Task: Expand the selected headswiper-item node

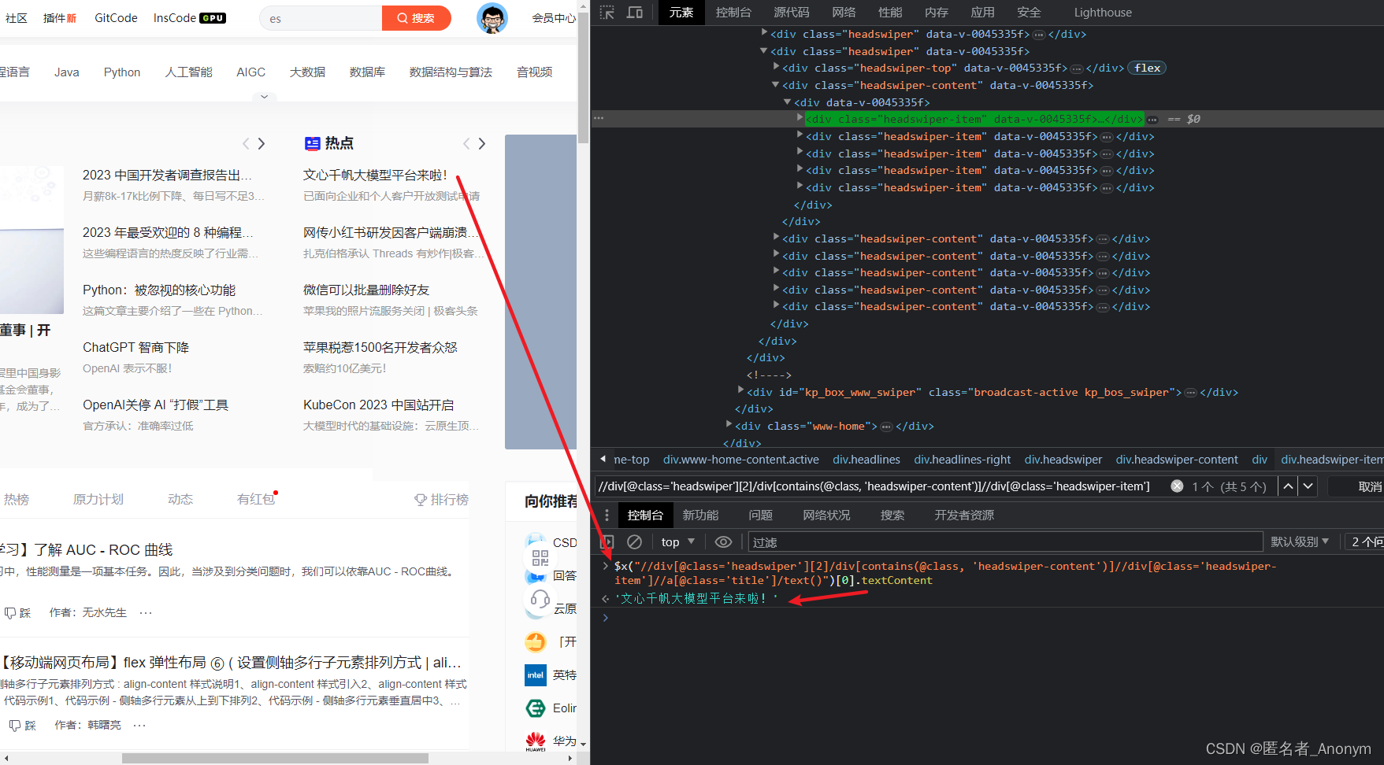Action: coord(800,119)
